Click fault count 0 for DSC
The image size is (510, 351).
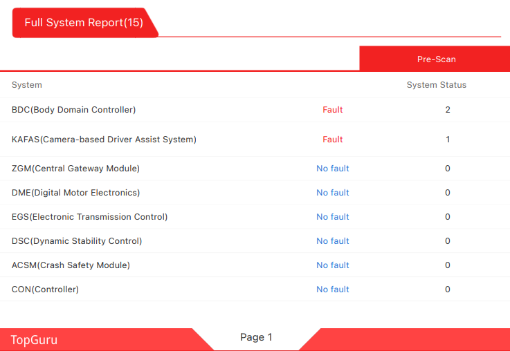pyautogui.click(x=448, y=241)
